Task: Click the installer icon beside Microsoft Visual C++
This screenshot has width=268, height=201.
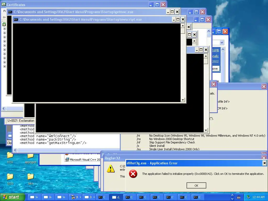Action: (x=67, y=159)
